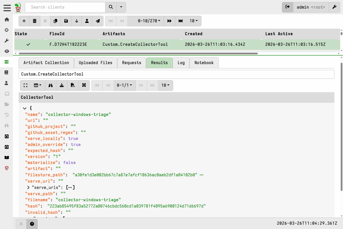Expand the serve_urls array
The image size is (343, 229).
(x=29, y=187)
